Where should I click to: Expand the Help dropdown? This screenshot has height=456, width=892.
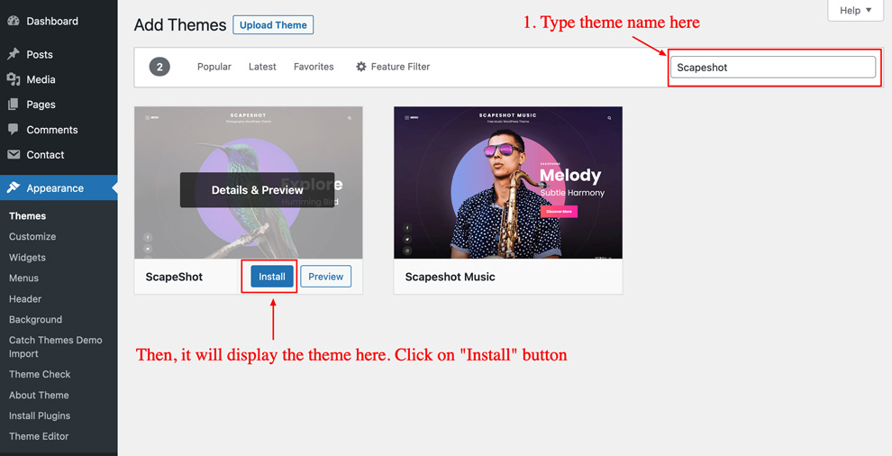855,11
